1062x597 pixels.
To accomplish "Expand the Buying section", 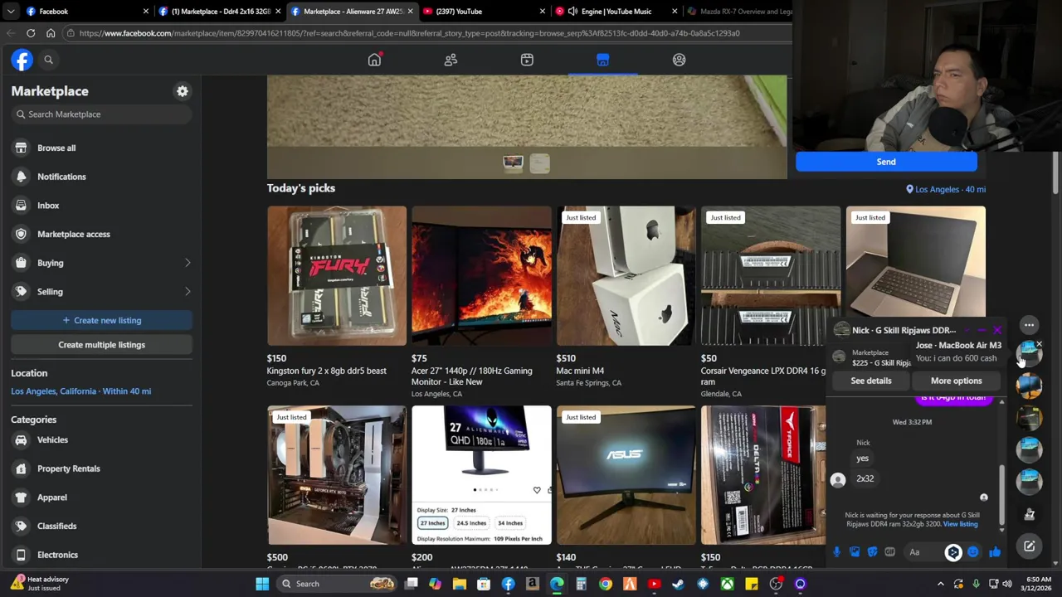I will 102,263.
